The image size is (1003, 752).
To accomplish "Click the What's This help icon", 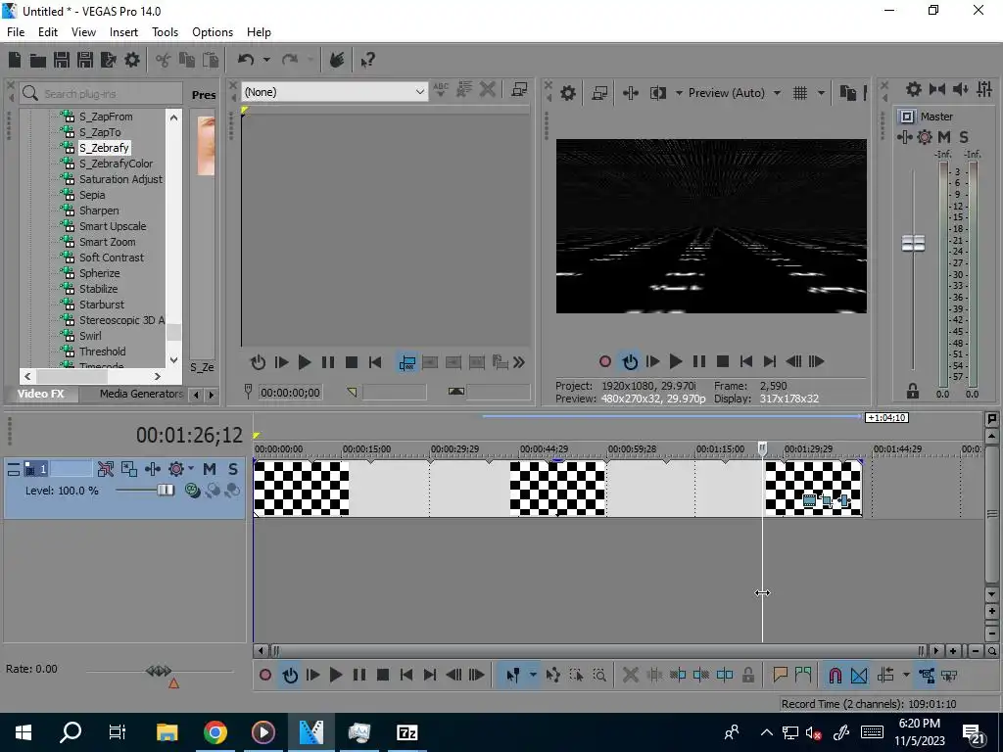I will coord(367,60).
